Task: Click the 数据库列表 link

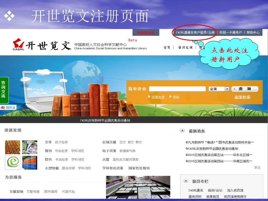Action: [x=128, y=151]
